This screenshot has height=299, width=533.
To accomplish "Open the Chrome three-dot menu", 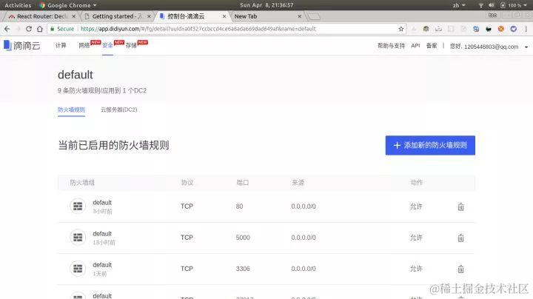I will [526, 29].
